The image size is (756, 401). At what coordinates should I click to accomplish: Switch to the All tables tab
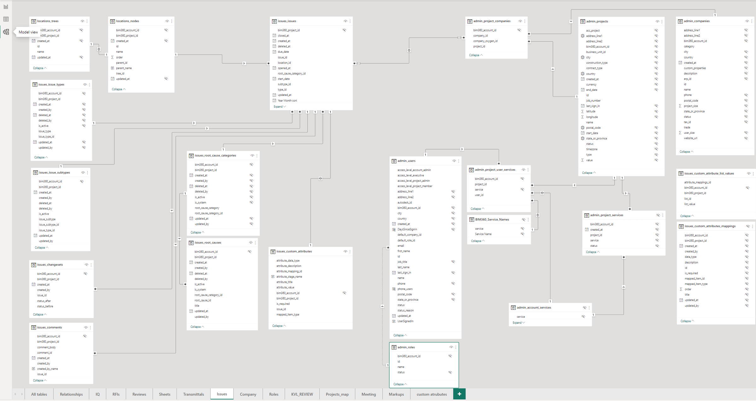(39, 394)
